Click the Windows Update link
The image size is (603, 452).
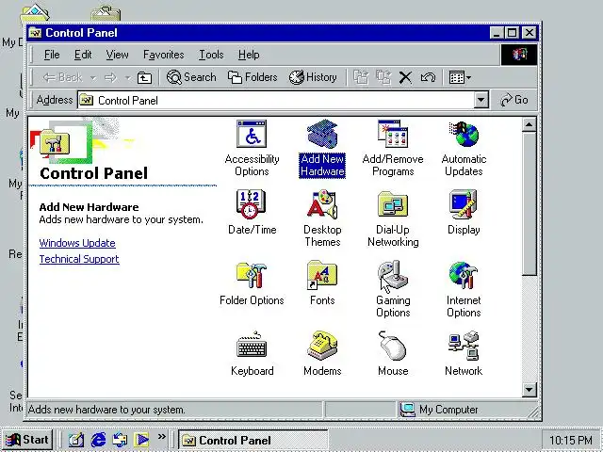[x=77, y=243]
